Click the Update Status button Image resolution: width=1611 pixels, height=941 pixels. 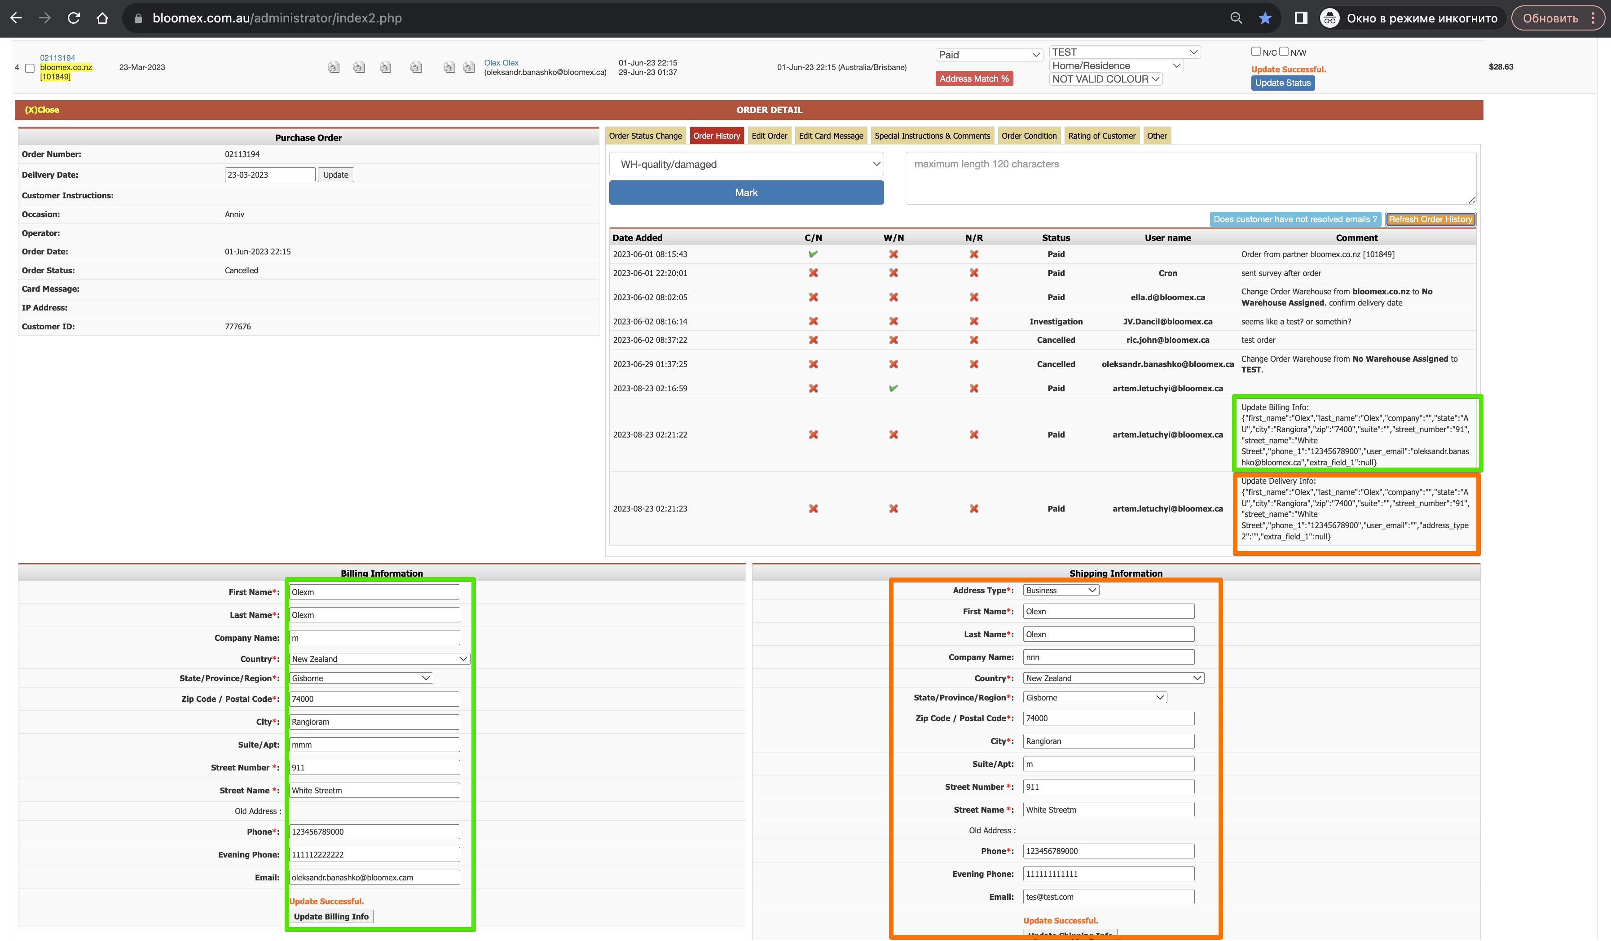click(1282, 83)
